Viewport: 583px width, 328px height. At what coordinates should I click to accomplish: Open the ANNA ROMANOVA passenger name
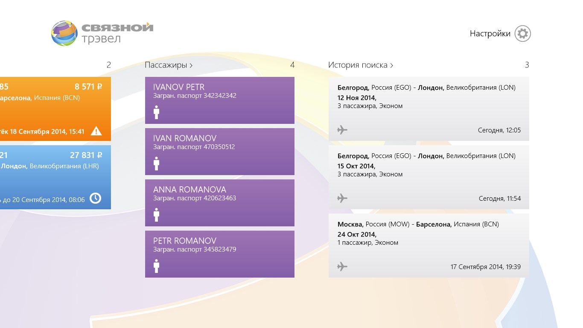click(189, 190)
